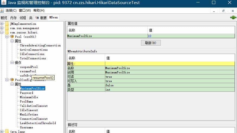237x133 pixels.
Task: Click the JMImplementation folder icon
Action: pyautogui.click(x=7, y=24)
